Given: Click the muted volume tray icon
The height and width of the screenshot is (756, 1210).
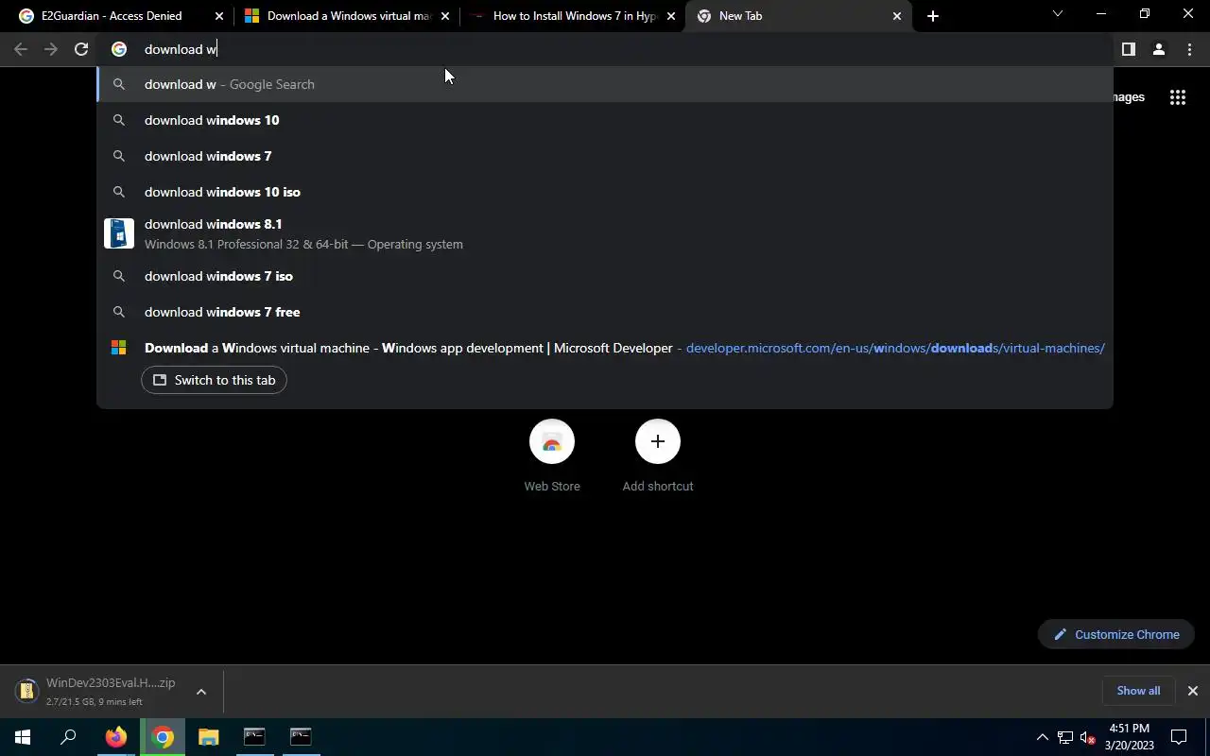Looking at the screenshot, I should click(x=1087, y=737).
